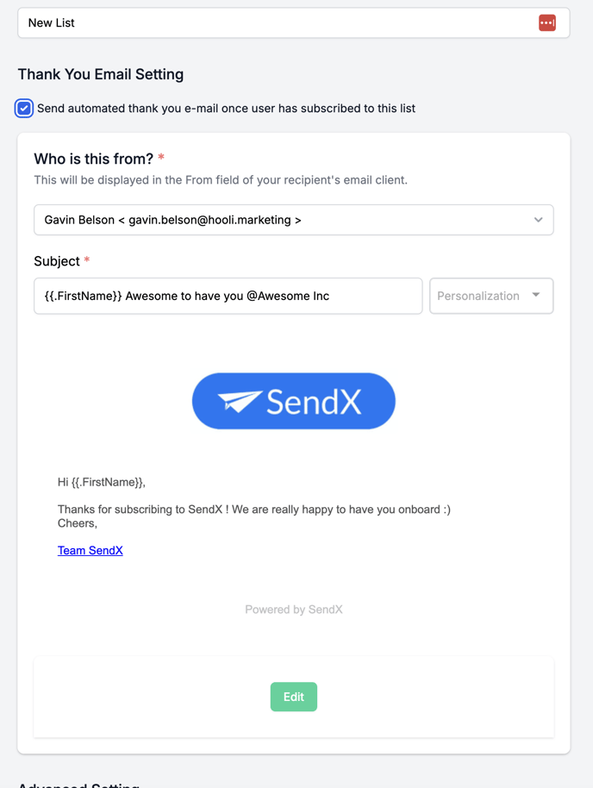Click the paper plane icon in SendX logo
This screenshot has height=788, width=593.
point(240,402)
